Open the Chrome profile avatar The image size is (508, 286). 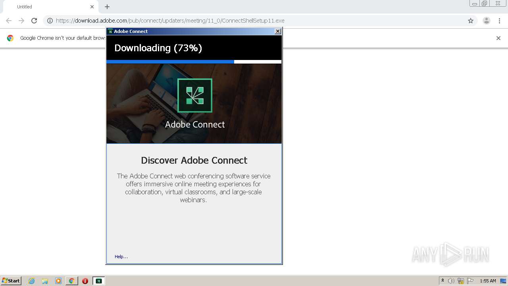[x=487, y=21]
